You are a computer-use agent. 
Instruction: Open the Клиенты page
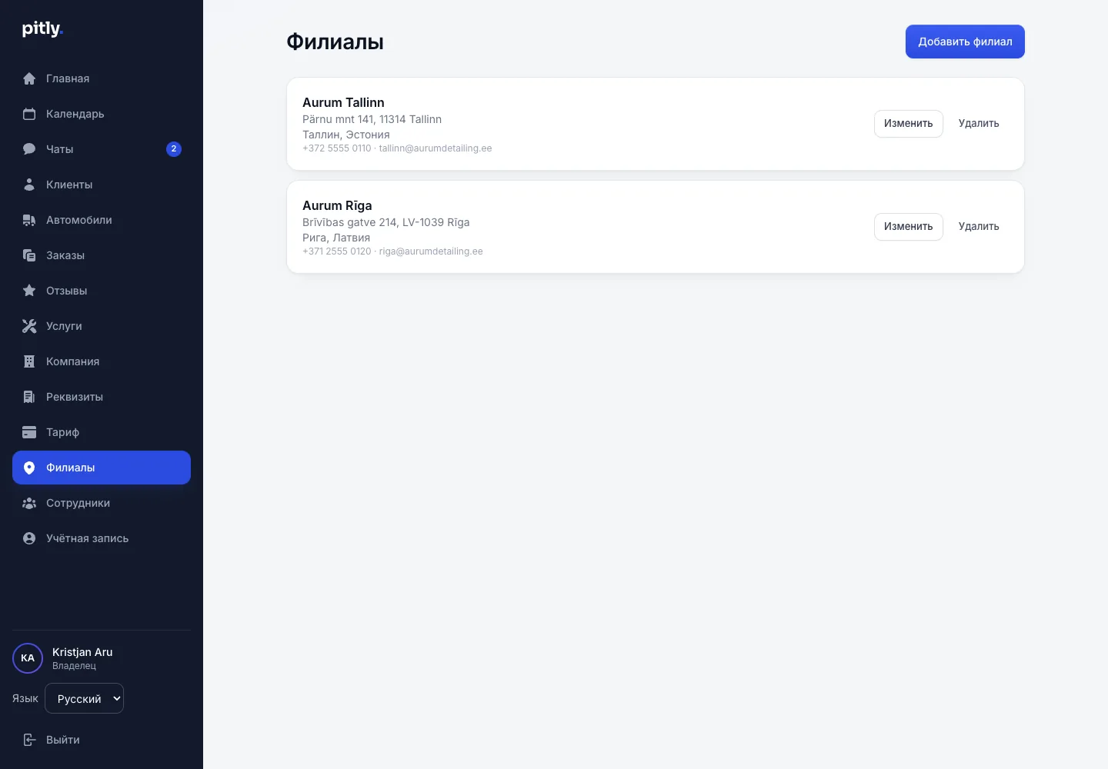102,185
